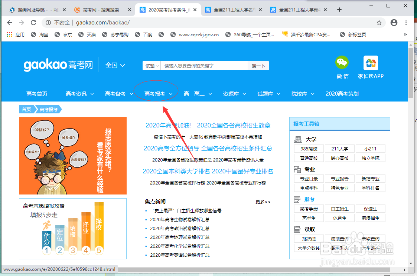Click the 大学 section icon in 报考工具箱

coord(297,139)
